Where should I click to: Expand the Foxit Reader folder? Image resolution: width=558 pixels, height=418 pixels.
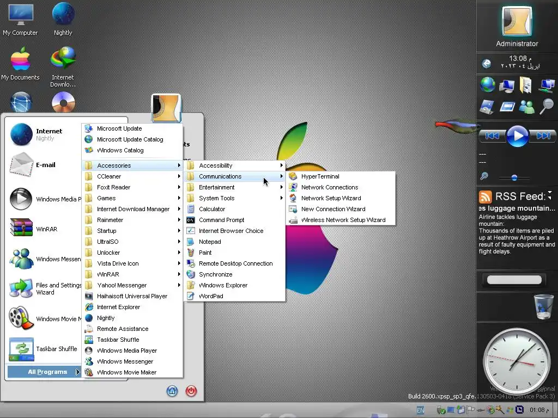(x=132, y=187)
